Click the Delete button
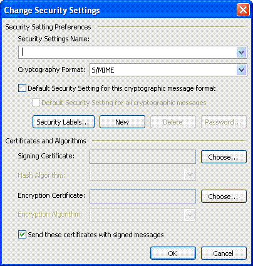The height and width of the screenshot is (266, 253). [x=173, y=122]
